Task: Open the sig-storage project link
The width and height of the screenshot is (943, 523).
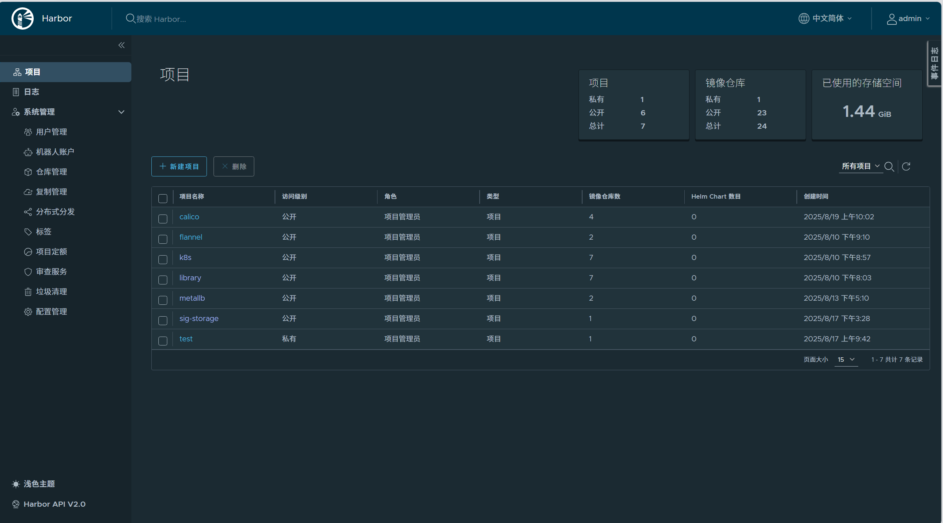Action: pyautogui.click(x=199, y=318)
